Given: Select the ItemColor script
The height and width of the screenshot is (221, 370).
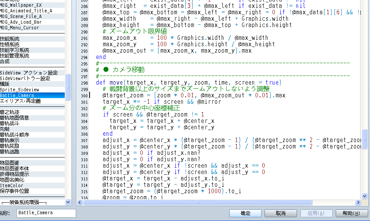Looking at the screenshot, I should tap(32, 186).
